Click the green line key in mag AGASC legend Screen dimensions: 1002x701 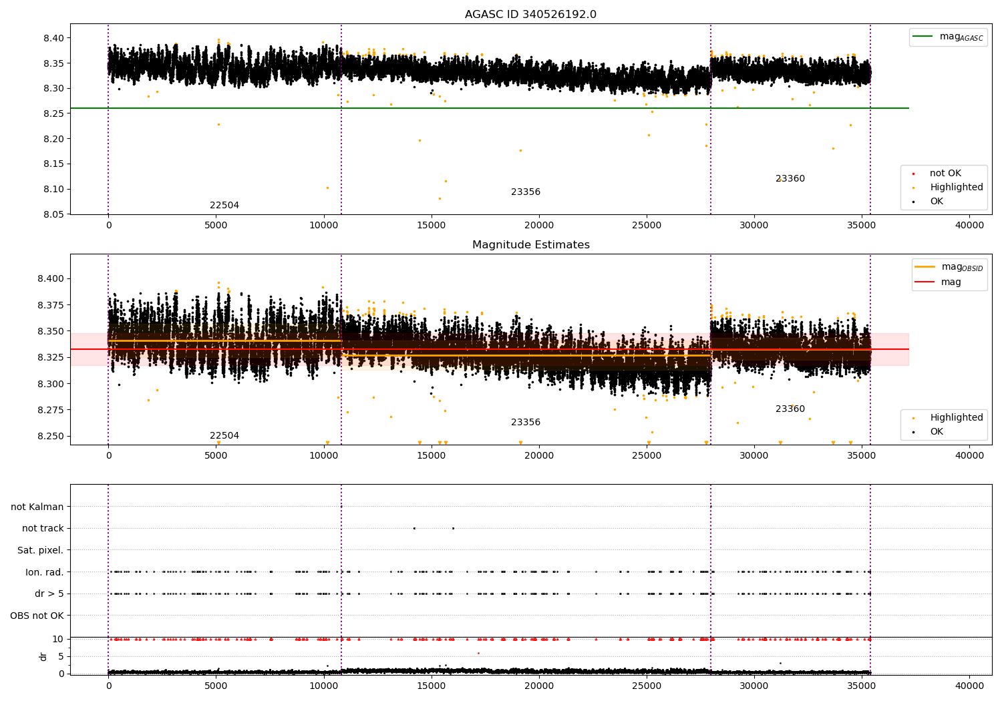[923, 37]
